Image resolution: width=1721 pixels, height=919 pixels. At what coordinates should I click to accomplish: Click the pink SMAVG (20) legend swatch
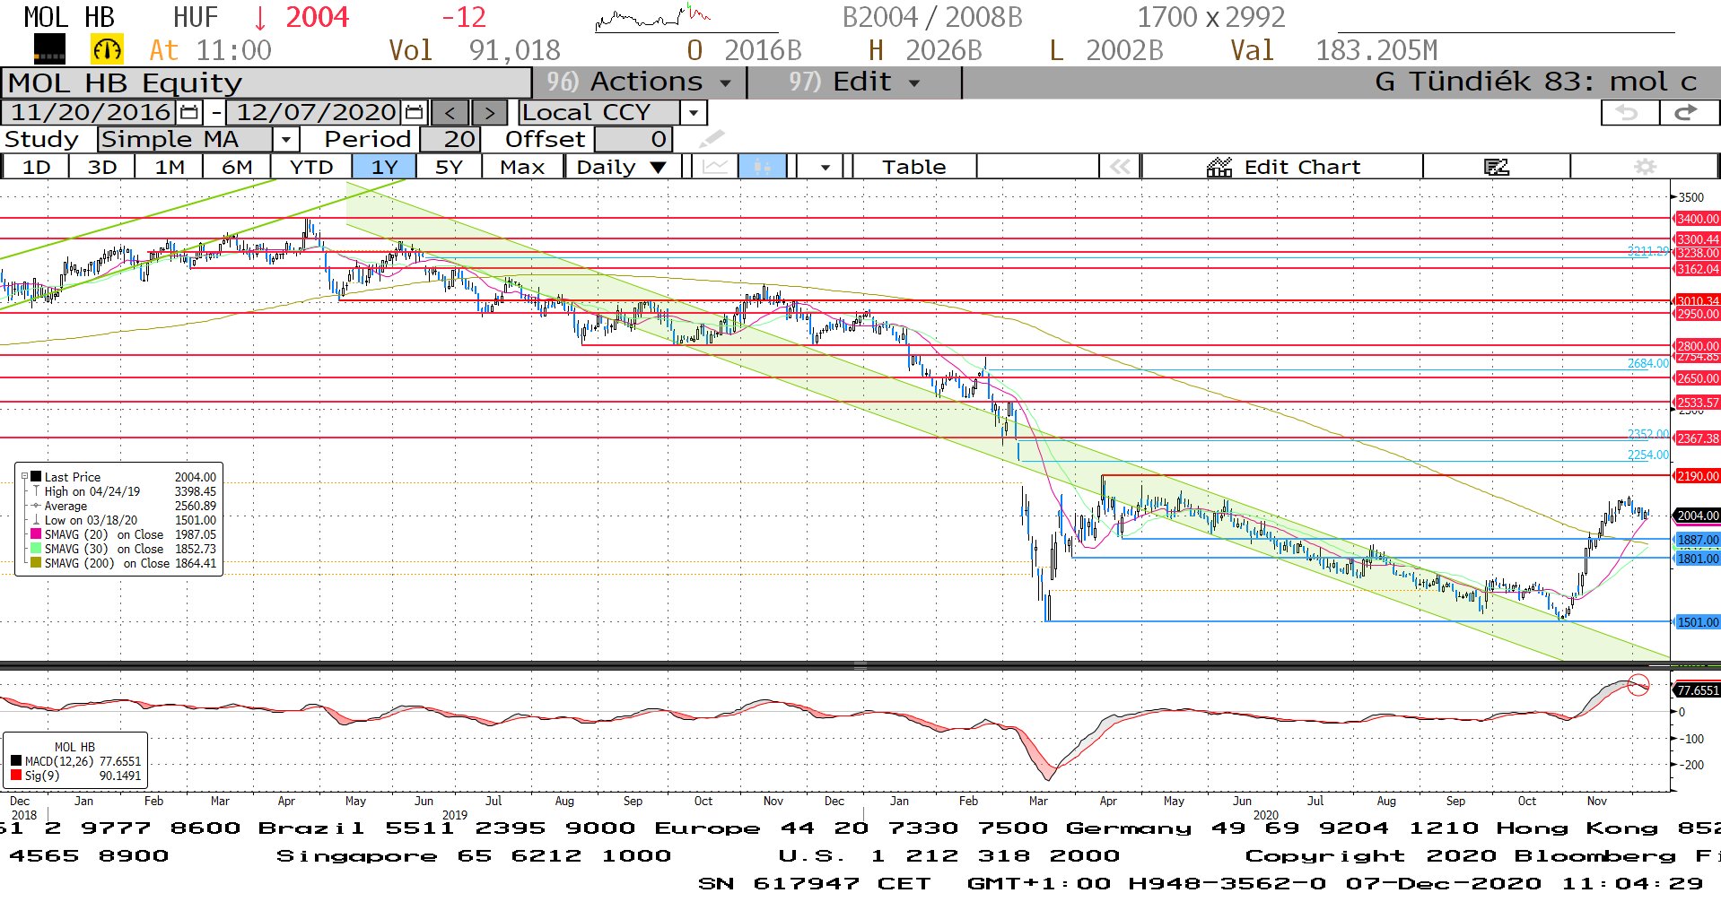pos(36,534)
